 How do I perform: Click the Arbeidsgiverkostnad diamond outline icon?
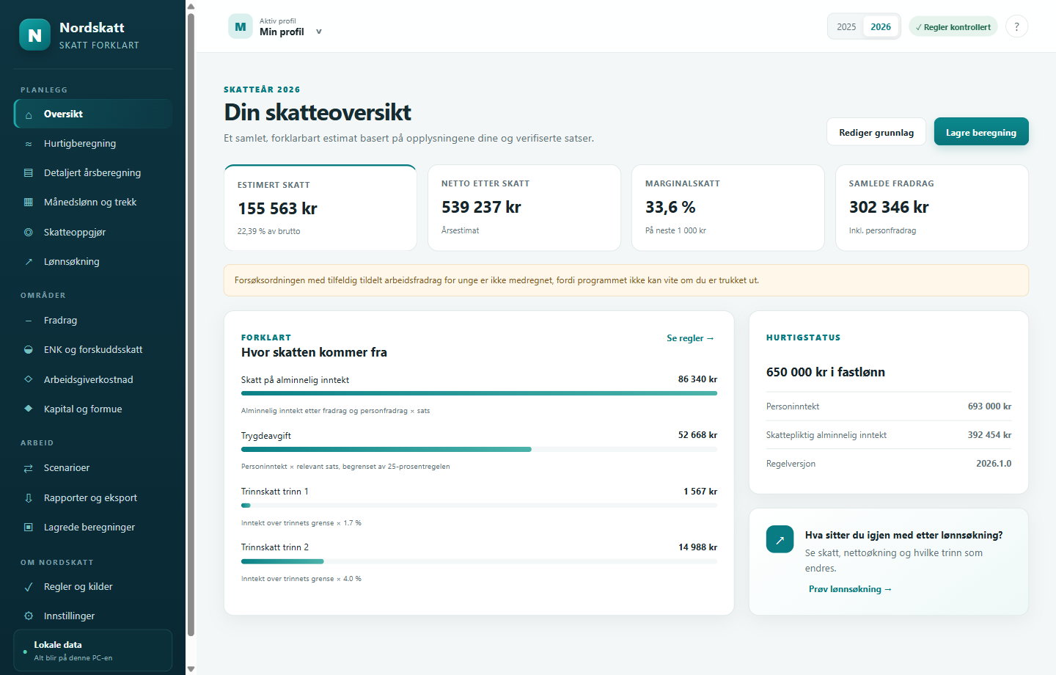[29, 379]
